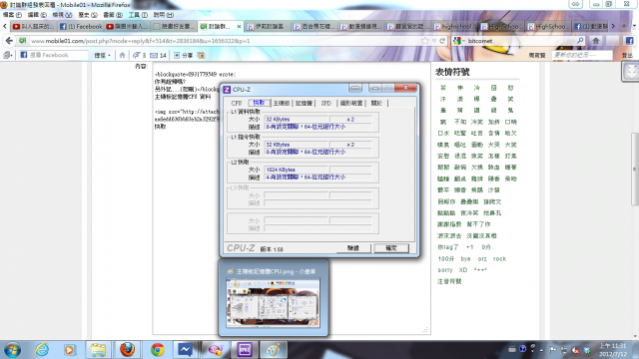
Task: Open the Facebook toolbar 捷徑 dropdown
Action: pos(103,56)
